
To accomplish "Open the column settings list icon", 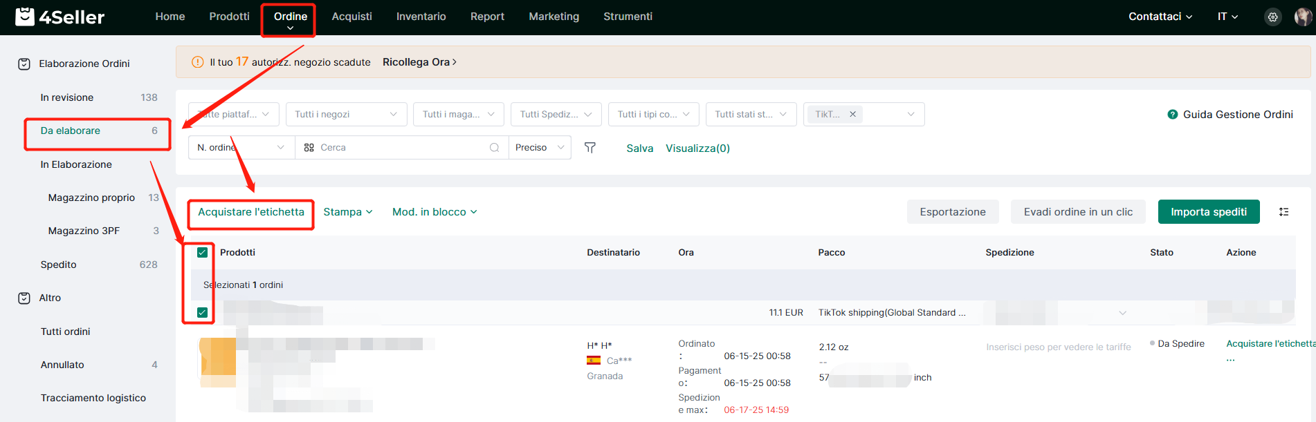I will [1283, 212].
